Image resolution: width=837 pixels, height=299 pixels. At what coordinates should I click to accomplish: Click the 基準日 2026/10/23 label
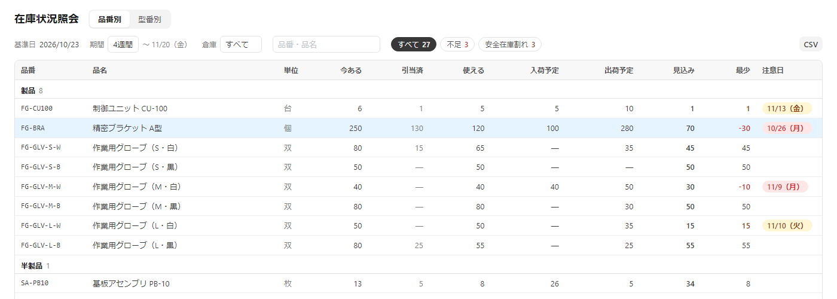coord(47,45)
